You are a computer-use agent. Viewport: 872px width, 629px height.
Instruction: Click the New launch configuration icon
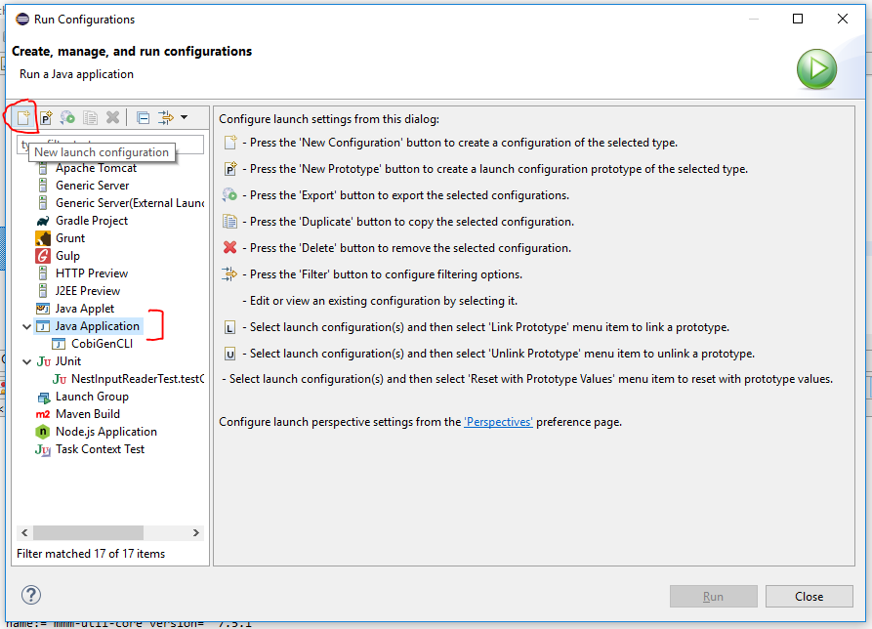pos(21,117)
